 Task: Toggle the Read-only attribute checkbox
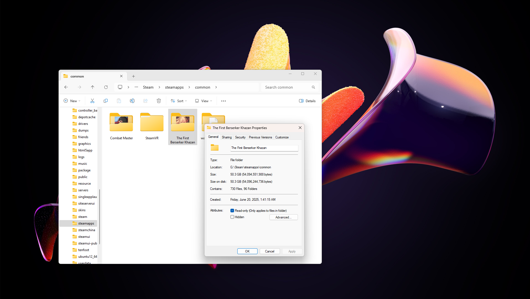coord(232,211)
